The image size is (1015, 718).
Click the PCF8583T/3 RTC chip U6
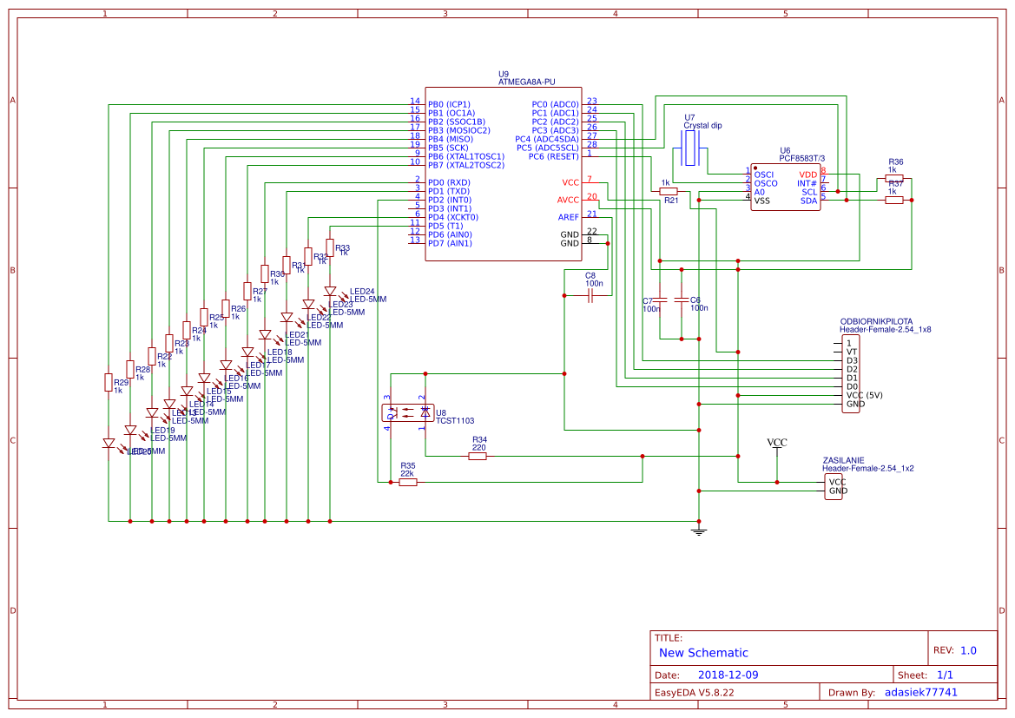(786, 187)
